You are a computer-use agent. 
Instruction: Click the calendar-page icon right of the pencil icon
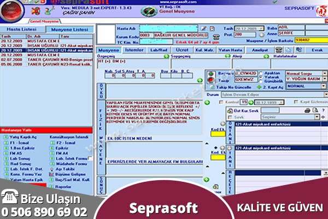[x=212, y=28]
